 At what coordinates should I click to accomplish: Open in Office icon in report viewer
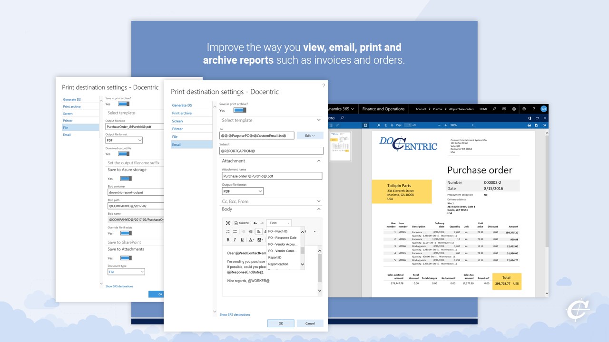(530, 118)
